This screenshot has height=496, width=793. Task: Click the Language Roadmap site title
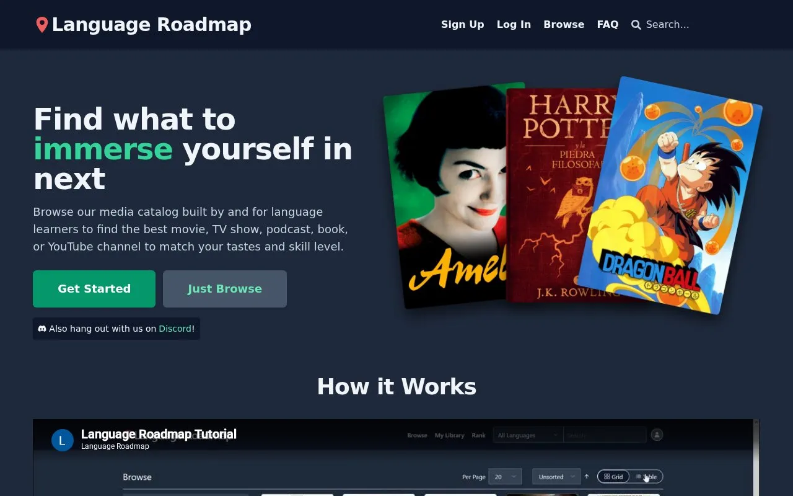[152, 25]
